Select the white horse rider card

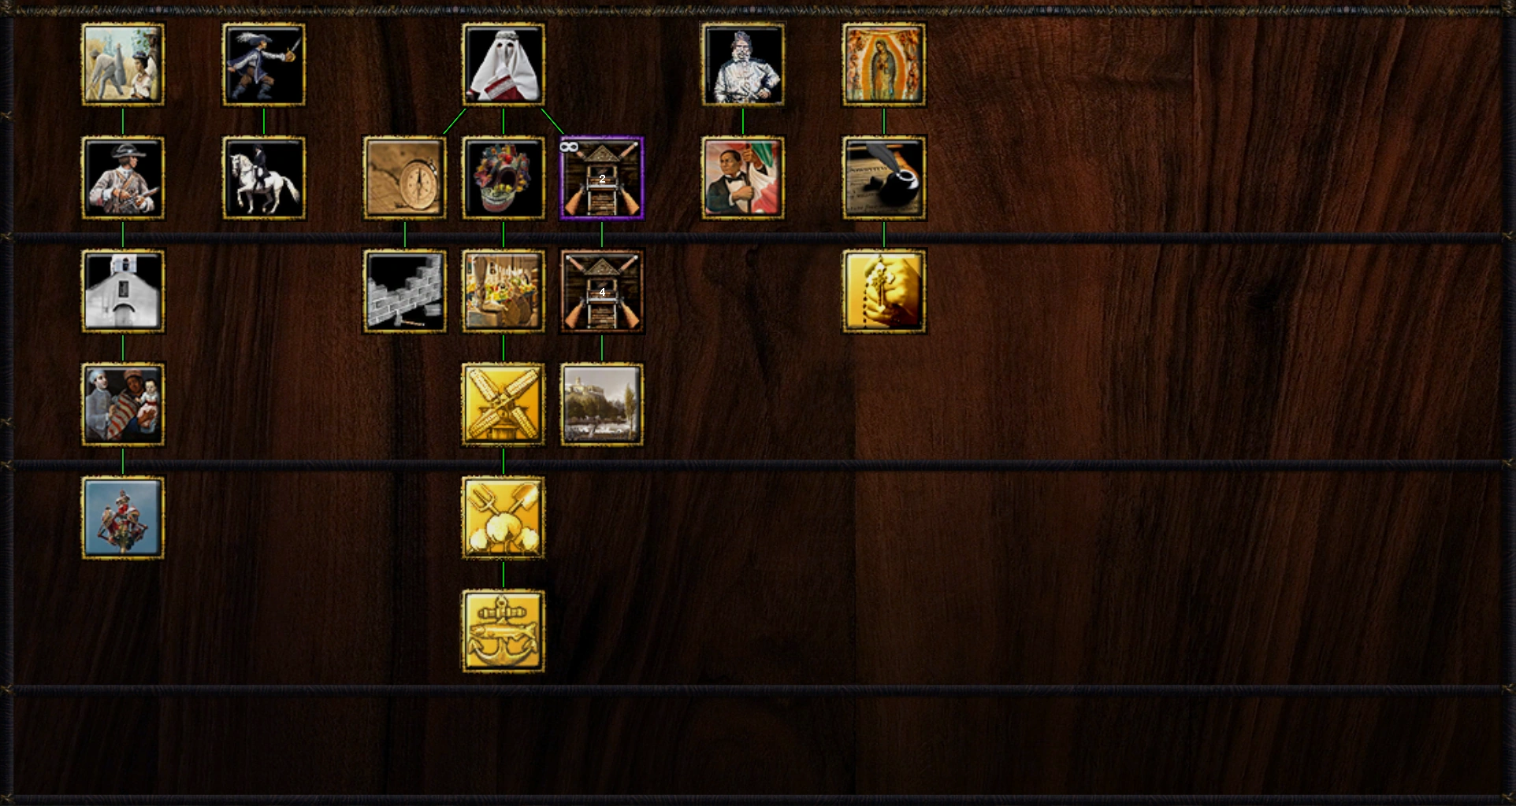[264, 178]
